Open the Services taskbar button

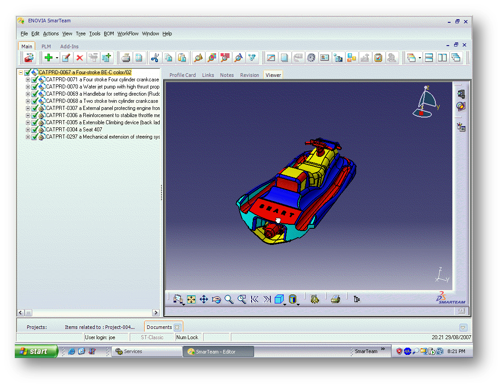point(146,351)
